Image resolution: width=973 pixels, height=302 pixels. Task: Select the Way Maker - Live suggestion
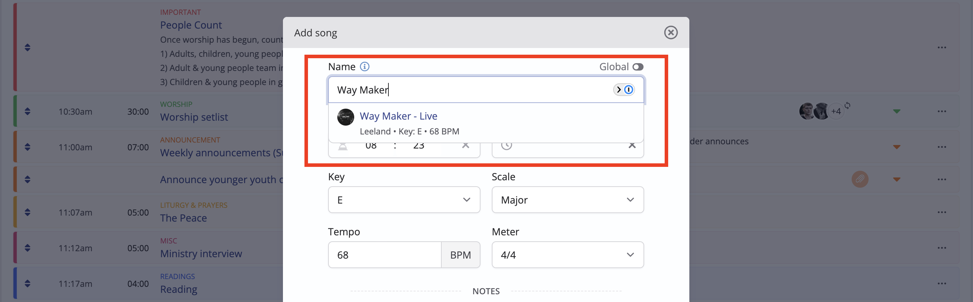pos(486,123)
